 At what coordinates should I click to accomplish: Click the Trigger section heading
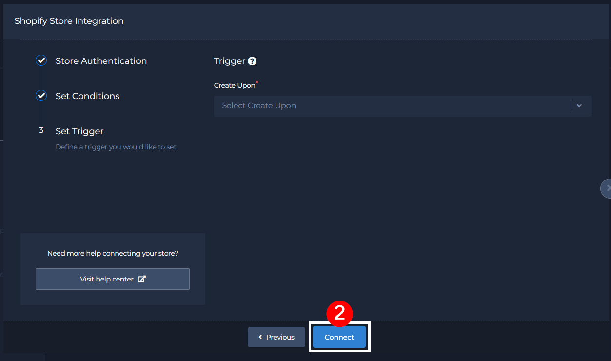pos(230,61)
